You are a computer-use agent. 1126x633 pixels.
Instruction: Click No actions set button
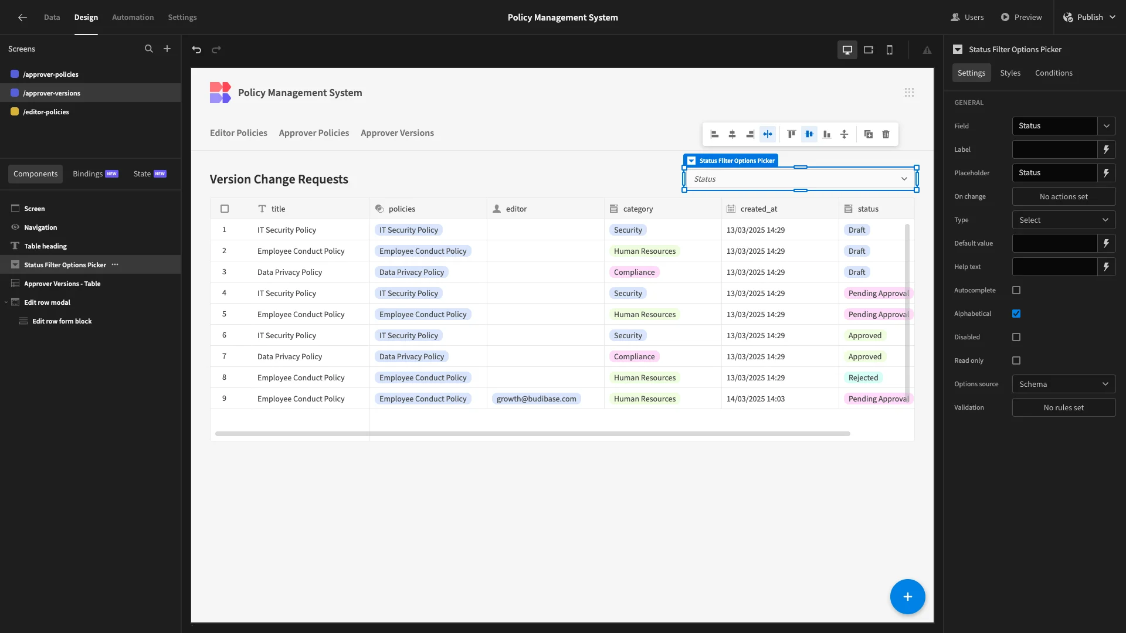(x=1064, y=196)
